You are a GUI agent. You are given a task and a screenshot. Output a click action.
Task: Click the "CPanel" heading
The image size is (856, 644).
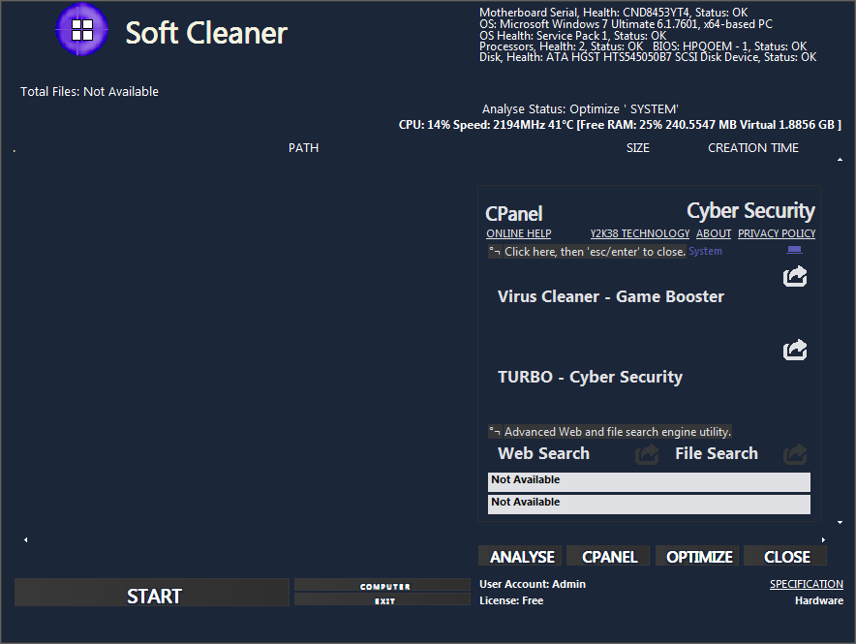coord(514,213)
